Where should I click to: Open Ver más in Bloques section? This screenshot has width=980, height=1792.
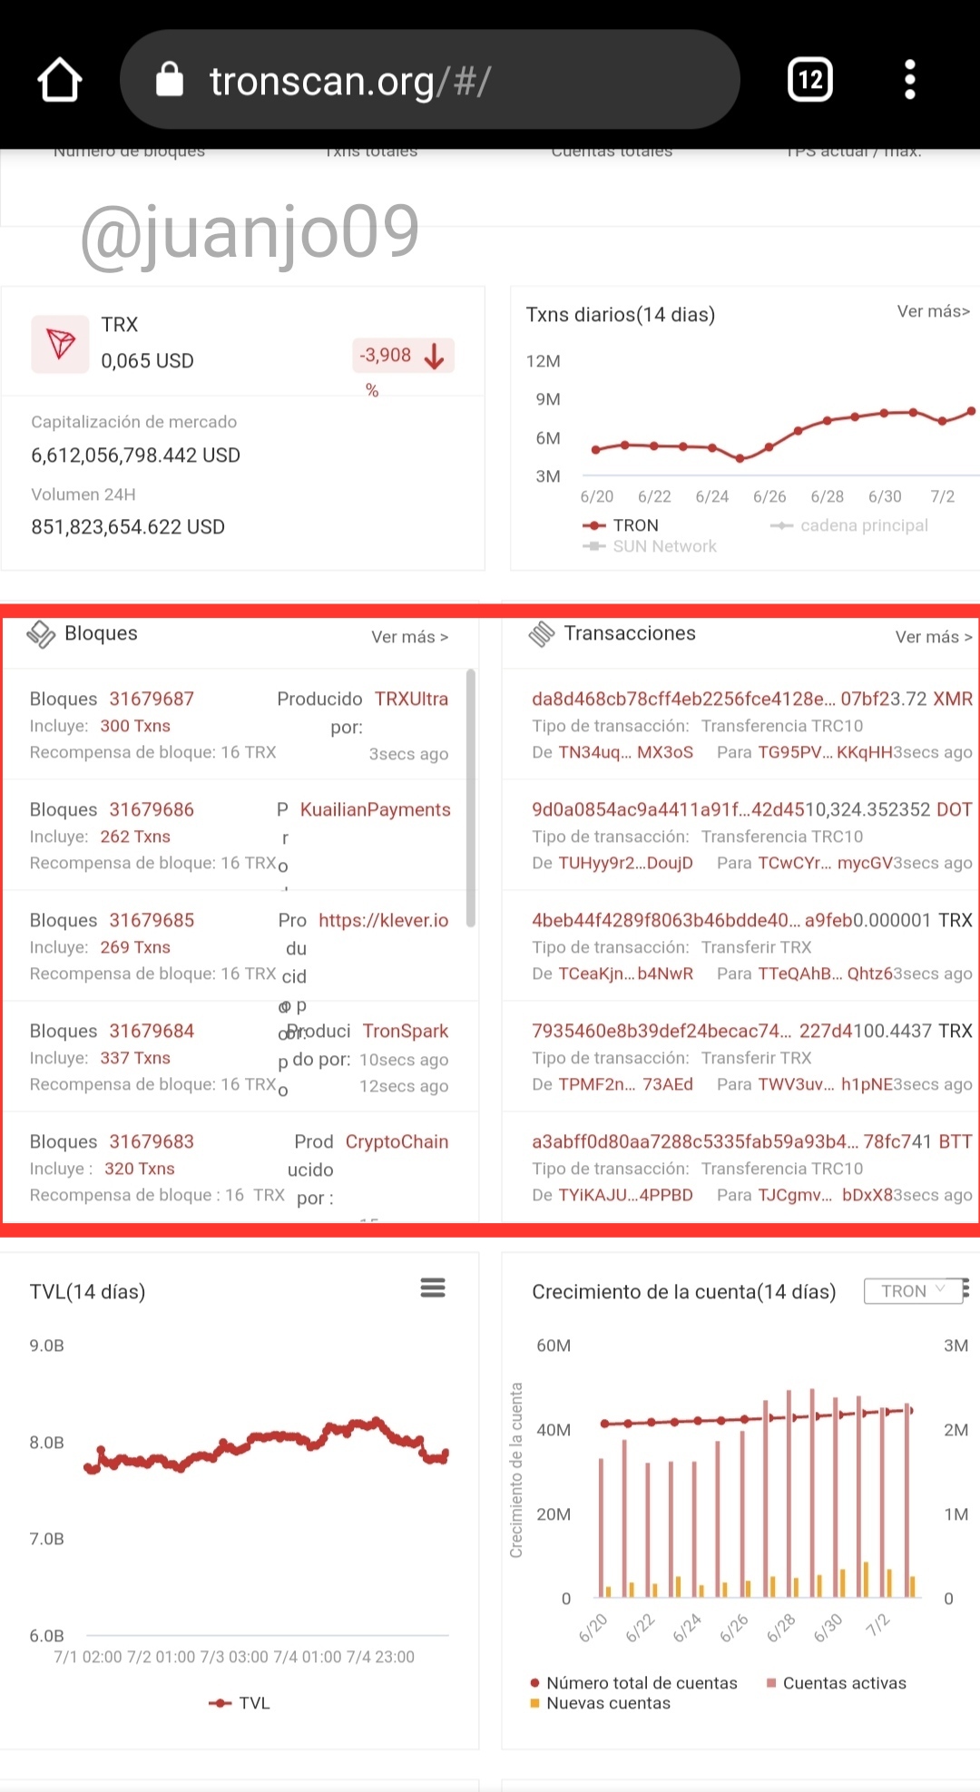tap(409, 637)
